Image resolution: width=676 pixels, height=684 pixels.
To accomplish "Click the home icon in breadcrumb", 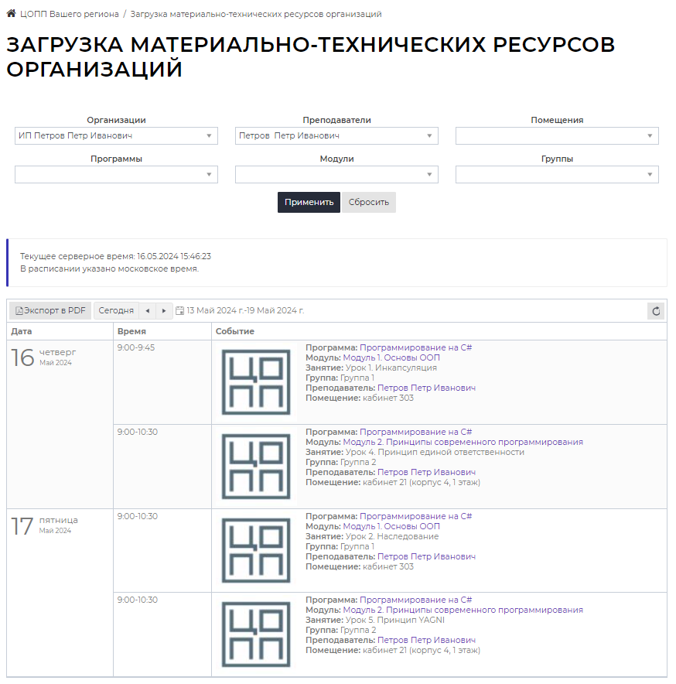I will pyautogui.click(x=12, y=14).
